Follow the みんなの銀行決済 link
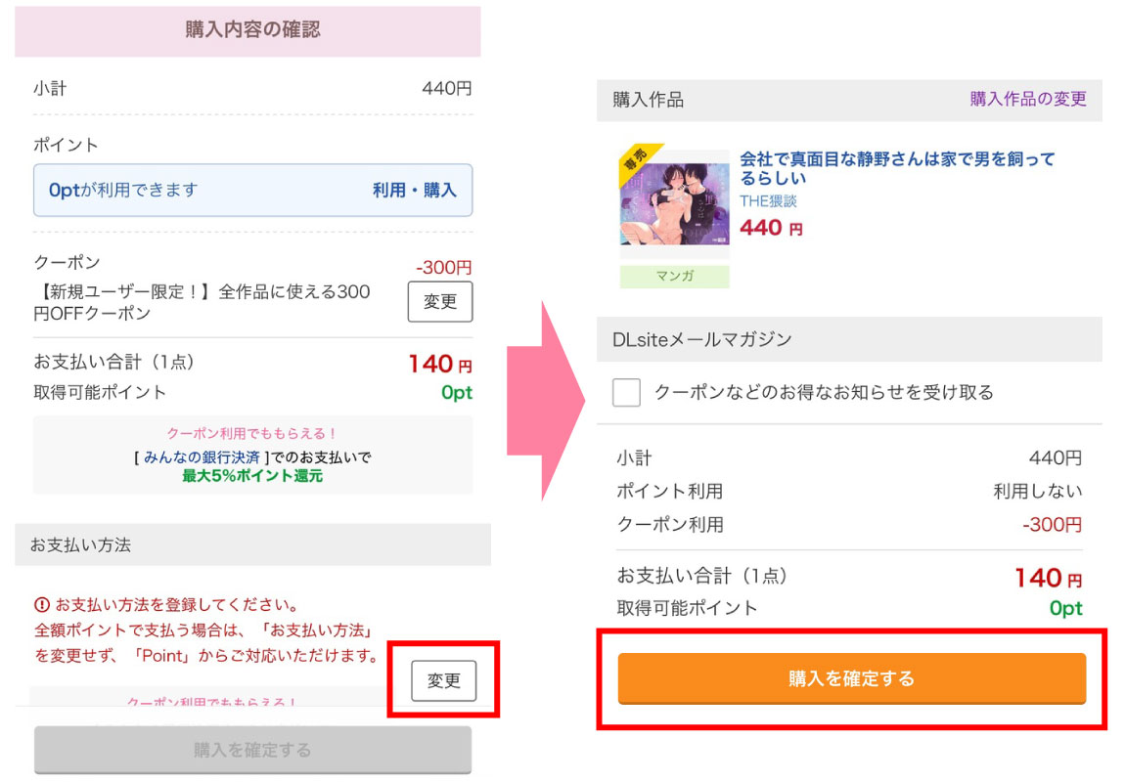This screenshot has width=1125, height=782. tap(202, 456)
